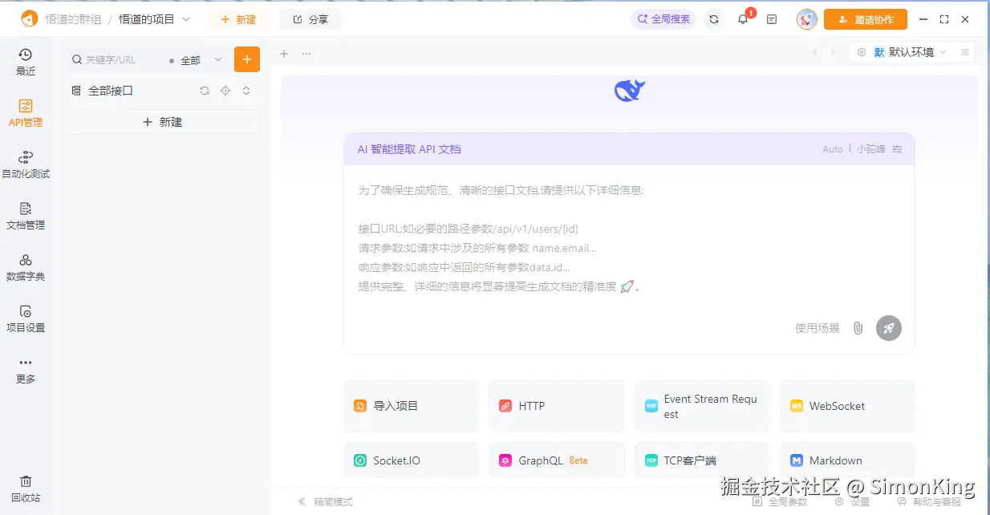Click the Auto mode option
Viewport: 990px width, 515px height.
(x=833, y=149)
